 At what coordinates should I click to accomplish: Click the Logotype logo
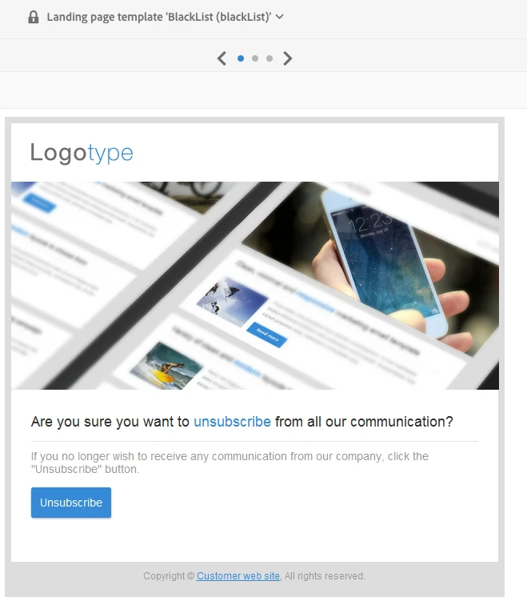click(x=82, y=153)
